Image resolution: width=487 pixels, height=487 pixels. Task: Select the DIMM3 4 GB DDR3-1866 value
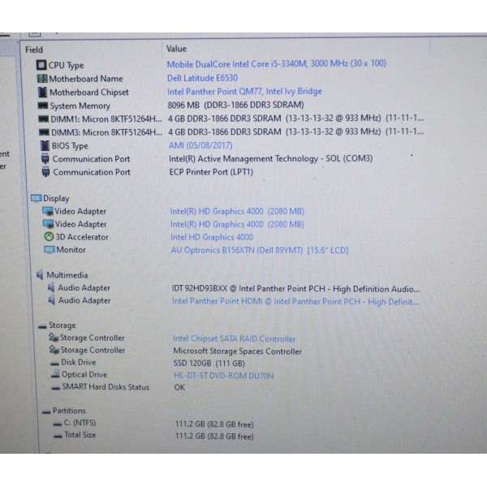(295, 131)
